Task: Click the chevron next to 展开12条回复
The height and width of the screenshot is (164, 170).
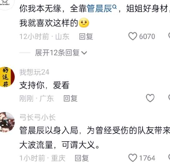Action: pyautogui.click(x=84, y=53)
